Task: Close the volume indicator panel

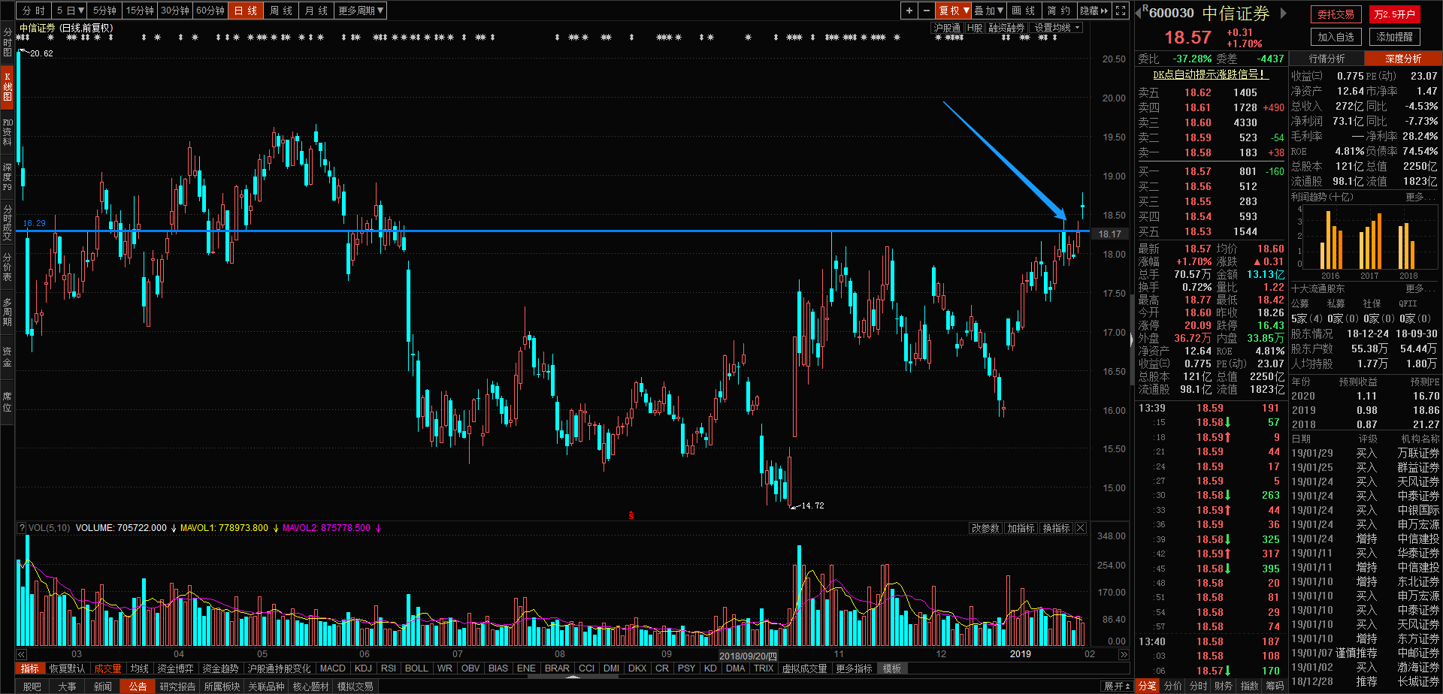Action: tap(1081, 528)
